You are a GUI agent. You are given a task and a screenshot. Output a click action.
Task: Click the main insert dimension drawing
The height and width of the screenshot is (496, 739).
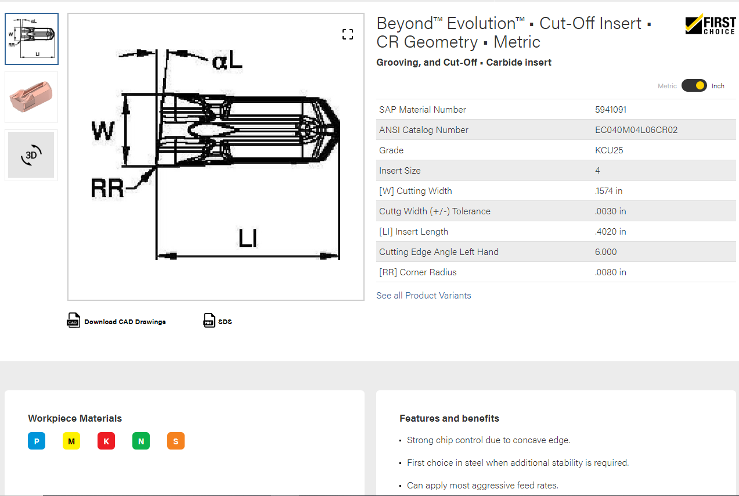pos(216,157)
